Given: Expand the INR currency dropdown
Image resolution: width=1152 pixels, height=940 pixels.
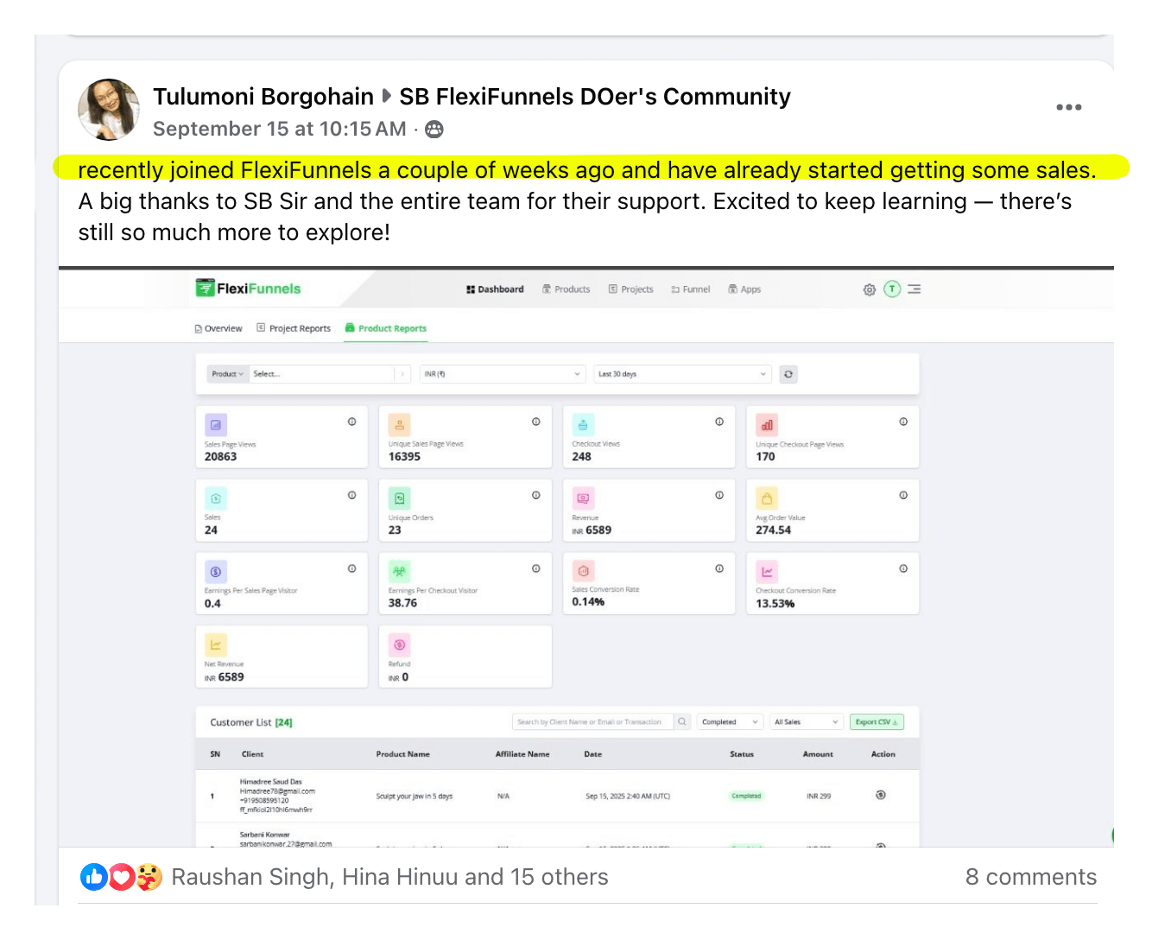Looking at the screenshot, I should point(502,374).
